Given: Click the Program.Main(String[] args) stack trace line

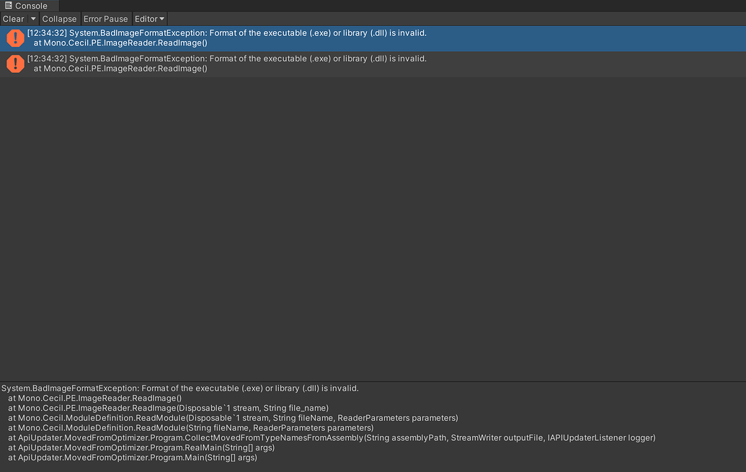Looking at the screenshot, I should pos(133,458).
